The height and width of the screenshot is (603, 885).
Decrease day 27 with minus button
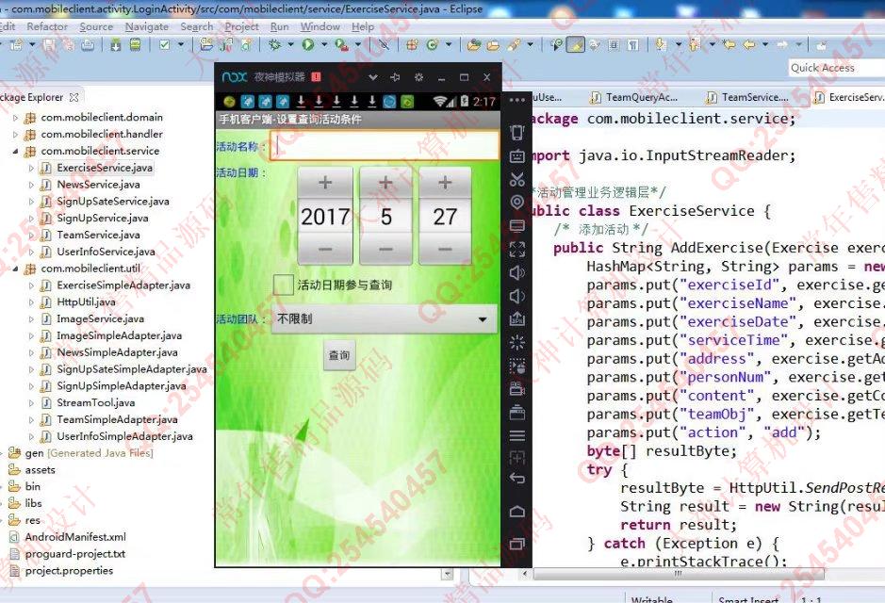445,249
